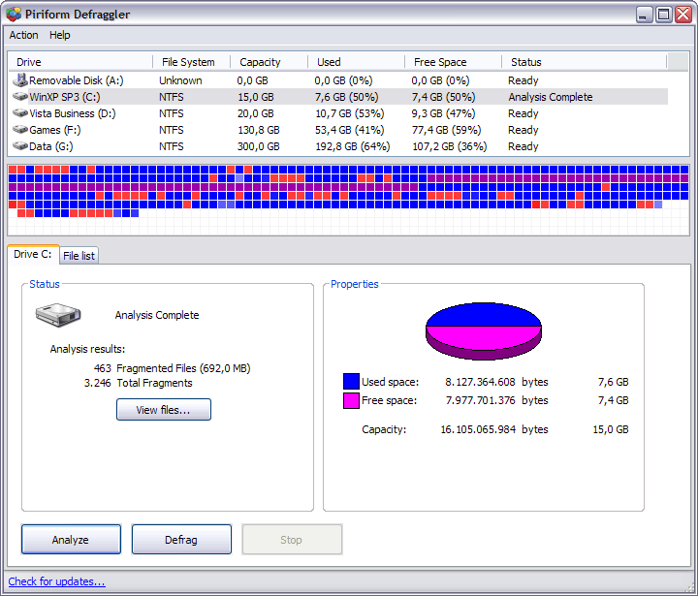698x596 pixels.
Task: Click the 3.246 Total Fragments text
Action: point(138,383)
